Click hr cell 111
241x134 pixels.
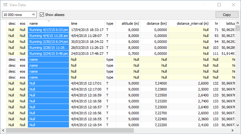coord(215,54)
